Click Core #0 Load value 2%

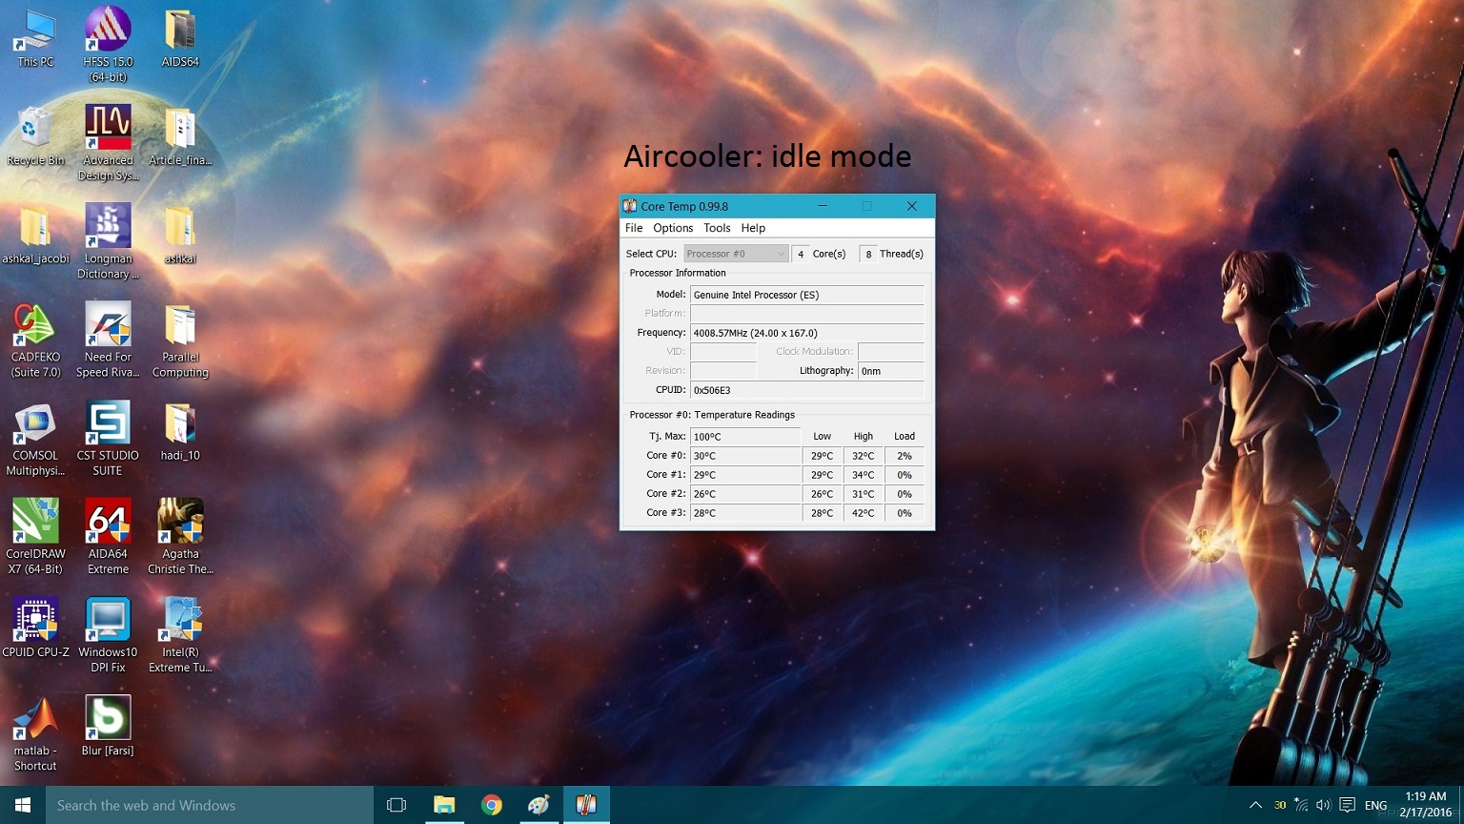click(x=905, y=456)
